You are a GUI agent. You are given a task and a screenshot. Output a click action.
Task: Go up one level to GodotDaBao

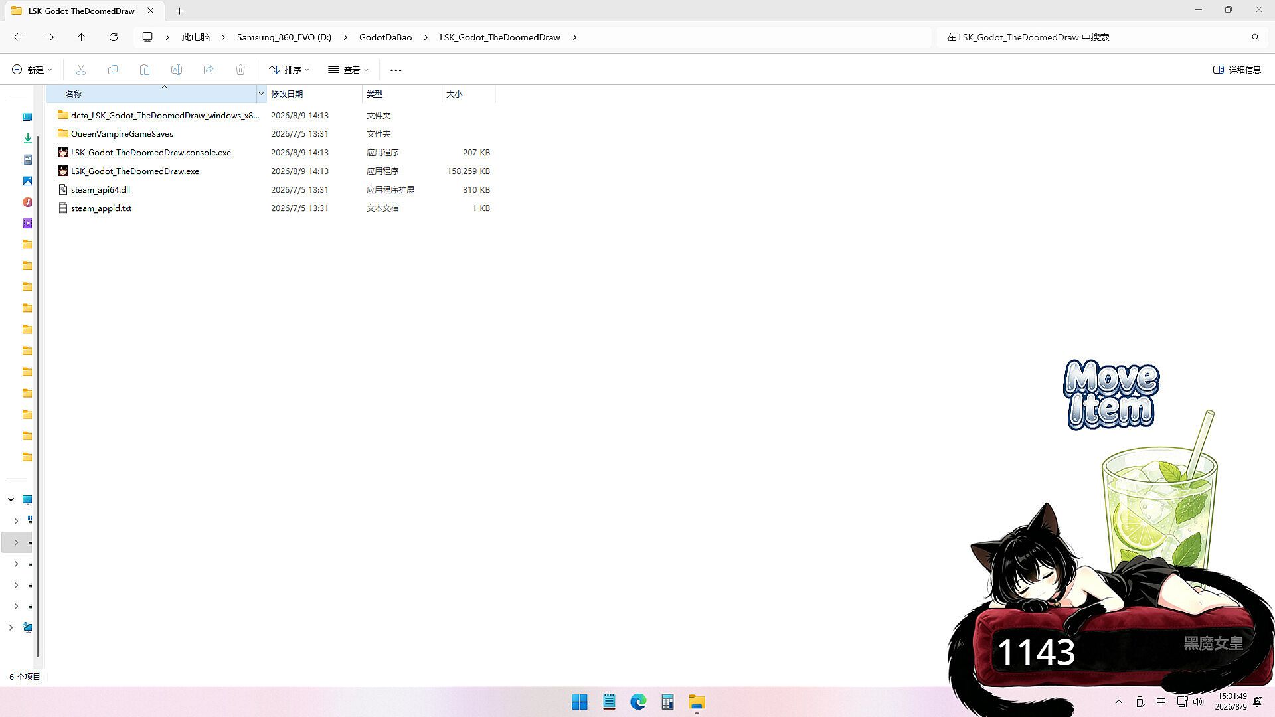click(x=82, y=37)
